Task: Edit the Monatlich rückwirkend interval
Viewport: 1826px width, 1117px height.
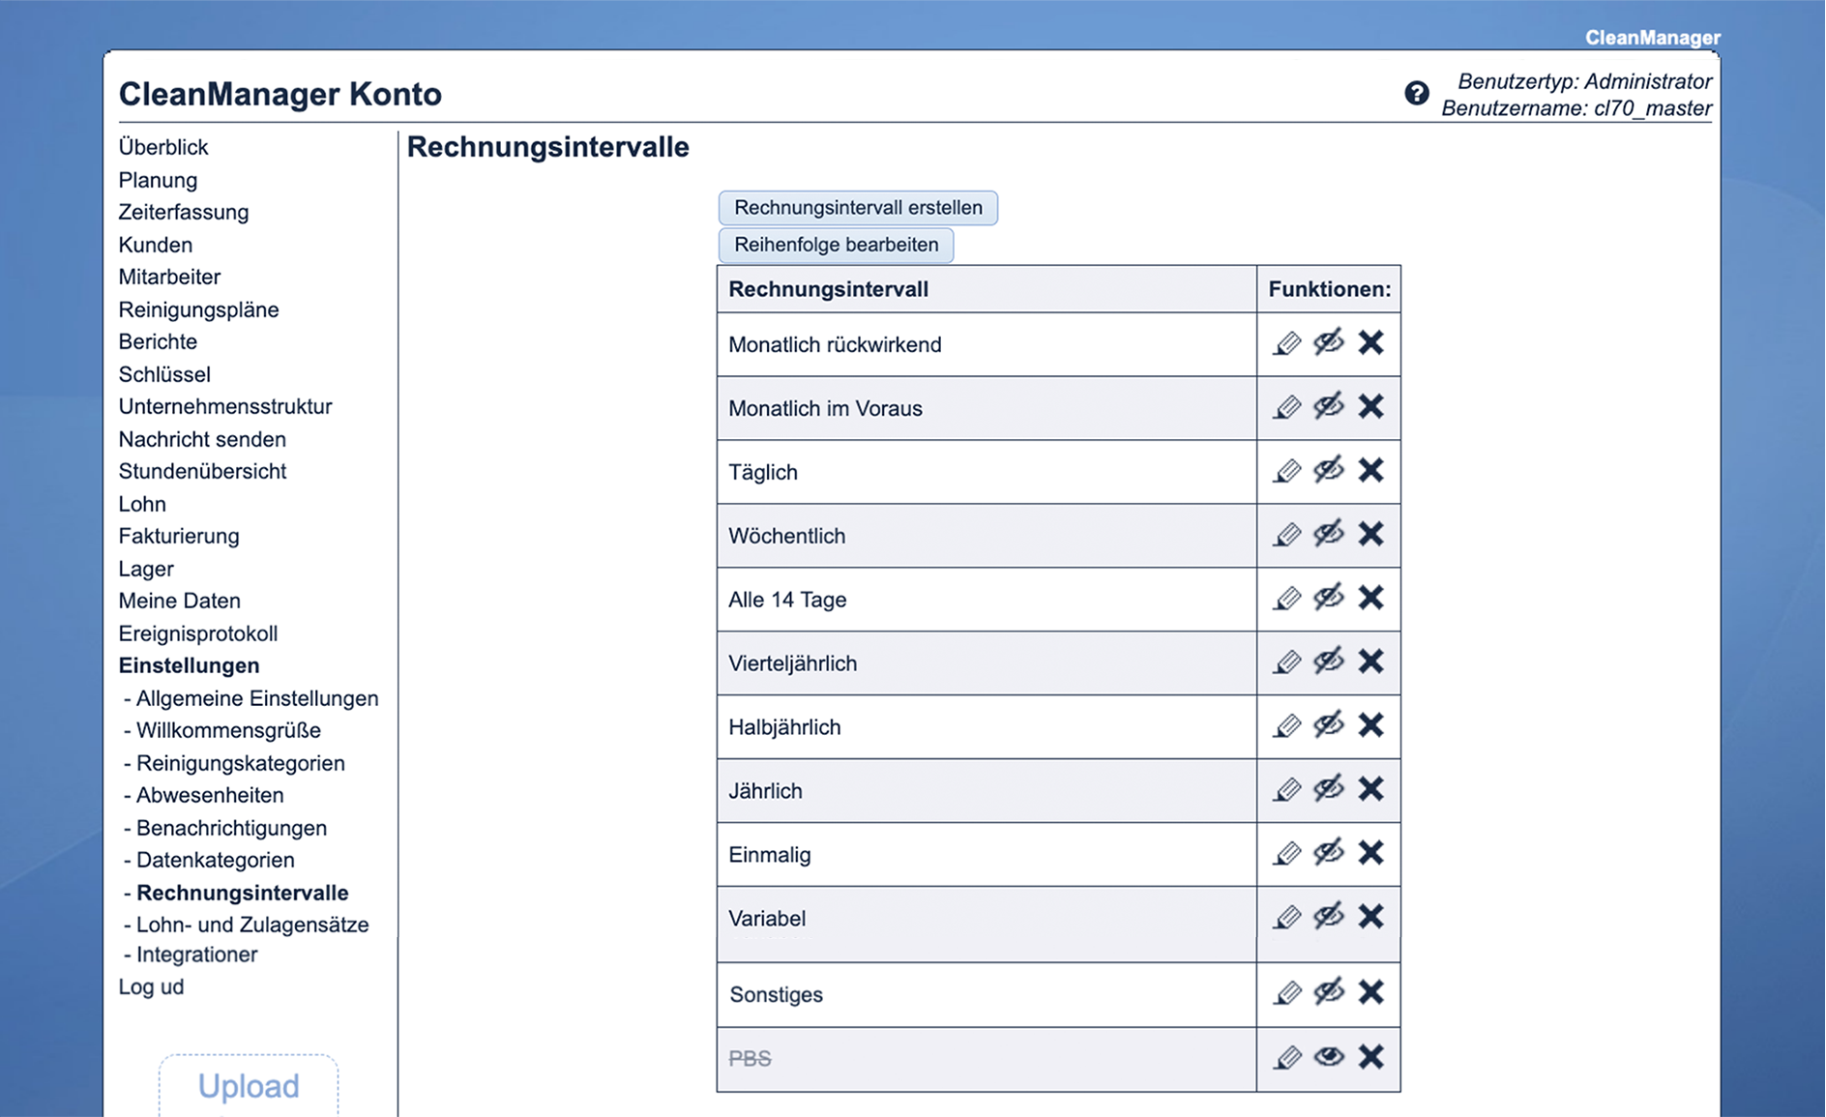Action: pyautogui.click(x=1286, y=343)
